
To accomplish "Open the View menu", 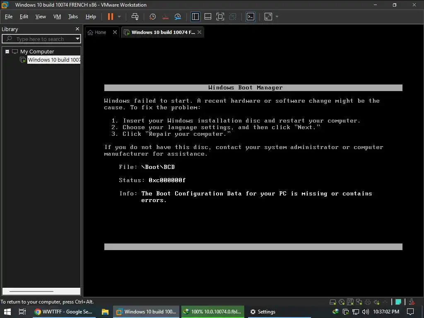I will pyautogui.click(x=41, y=17).
